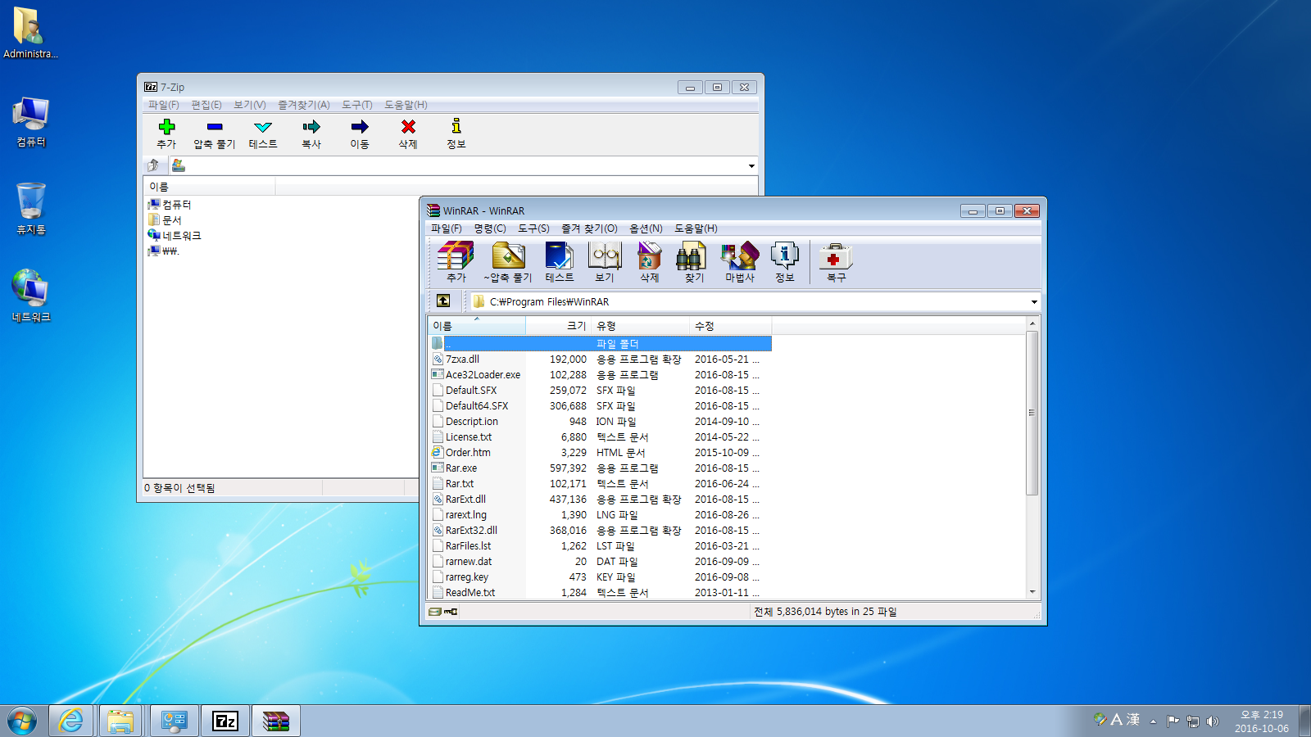Click WinRAR Repair (복구) first-aid icon
Screen dimensions: 1311x737
pyautogui.click(x=836, y=261)
